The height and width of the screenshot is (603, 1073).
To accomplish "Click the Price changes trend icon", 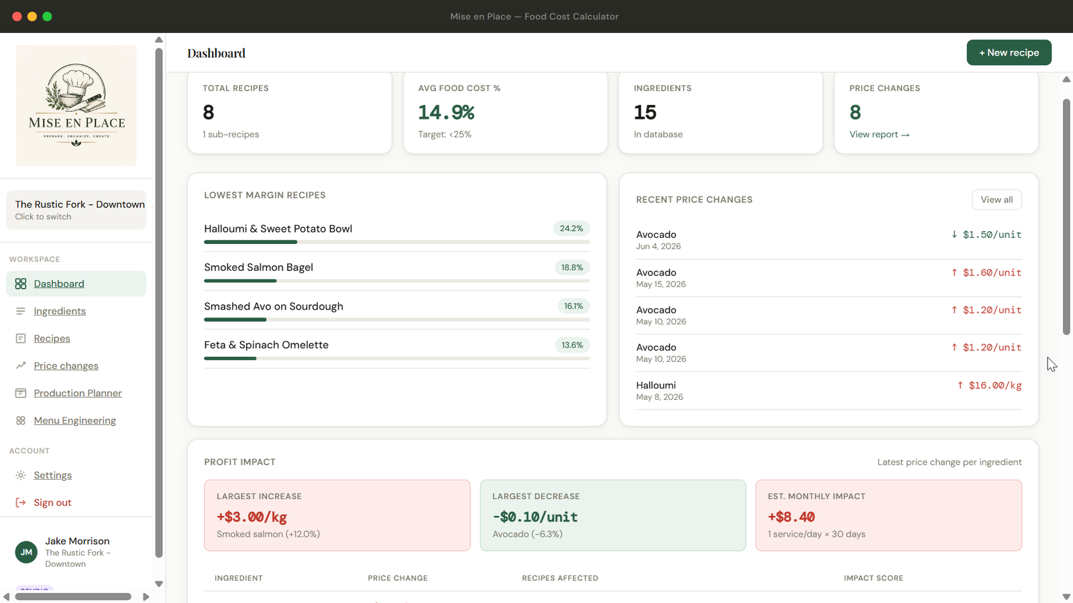I will click(x=21, y=366).
